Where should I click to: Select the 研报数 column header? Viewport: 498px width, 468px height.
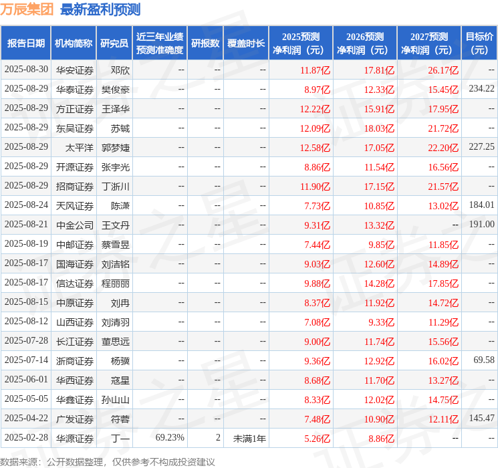tap(205, 43)
